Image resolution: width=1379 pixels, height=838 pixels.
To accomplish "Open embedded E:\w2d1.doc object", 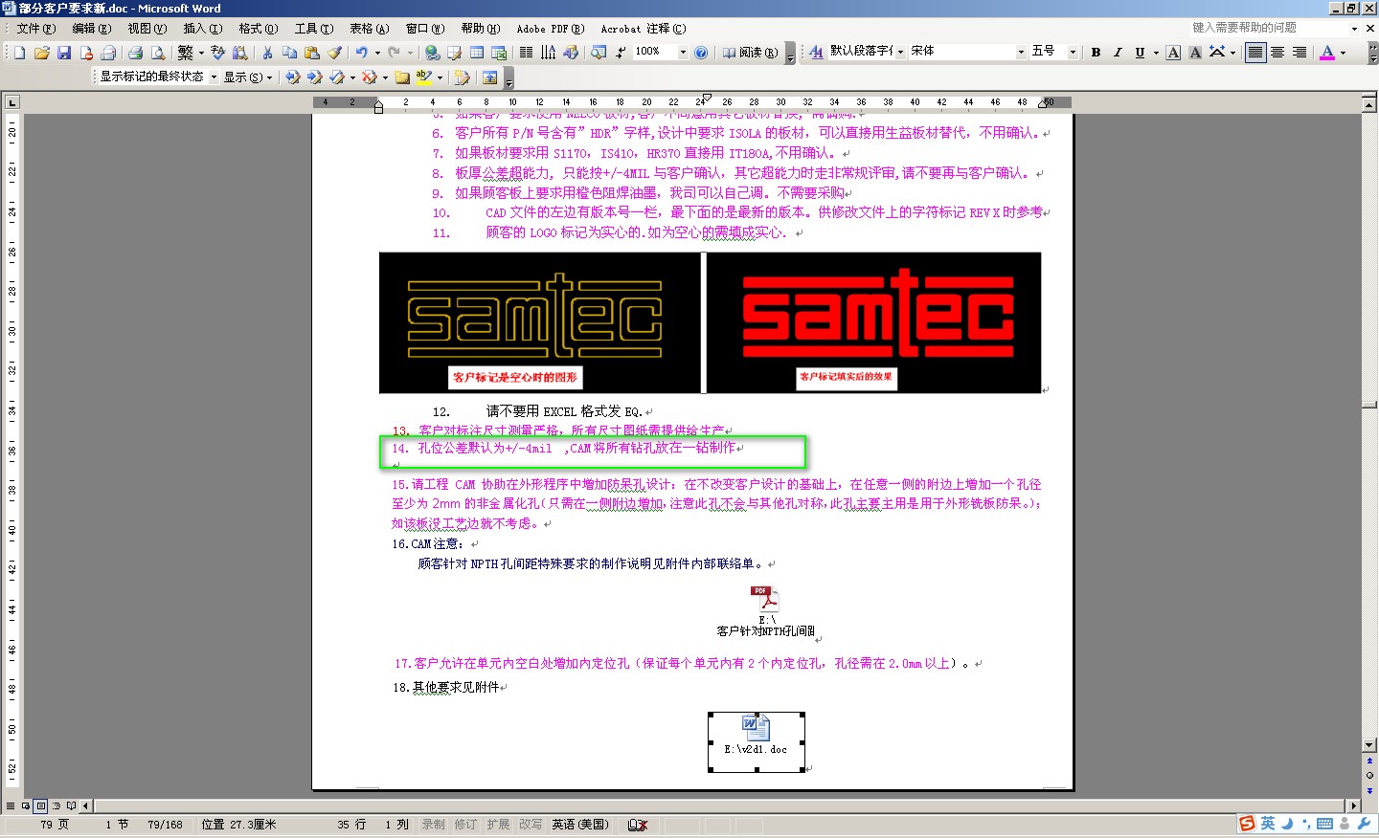I will 757,740.
